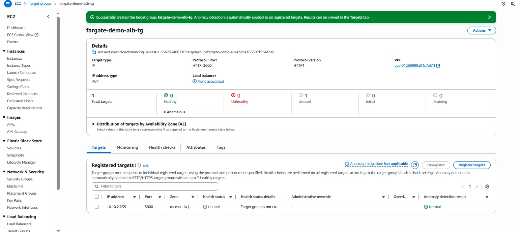520x232 pixels.
Task: Open the EC2 breadcrumb link
Action: [18, 3]
